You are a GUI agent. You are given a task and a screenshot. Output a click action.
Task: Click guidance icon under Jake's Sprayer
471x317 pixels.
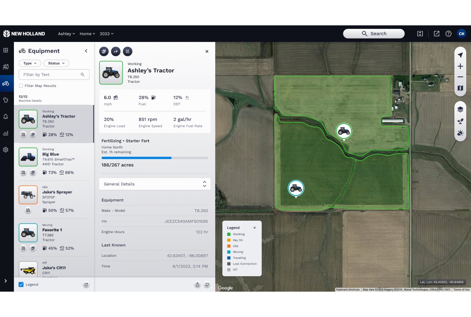[28, 210]
